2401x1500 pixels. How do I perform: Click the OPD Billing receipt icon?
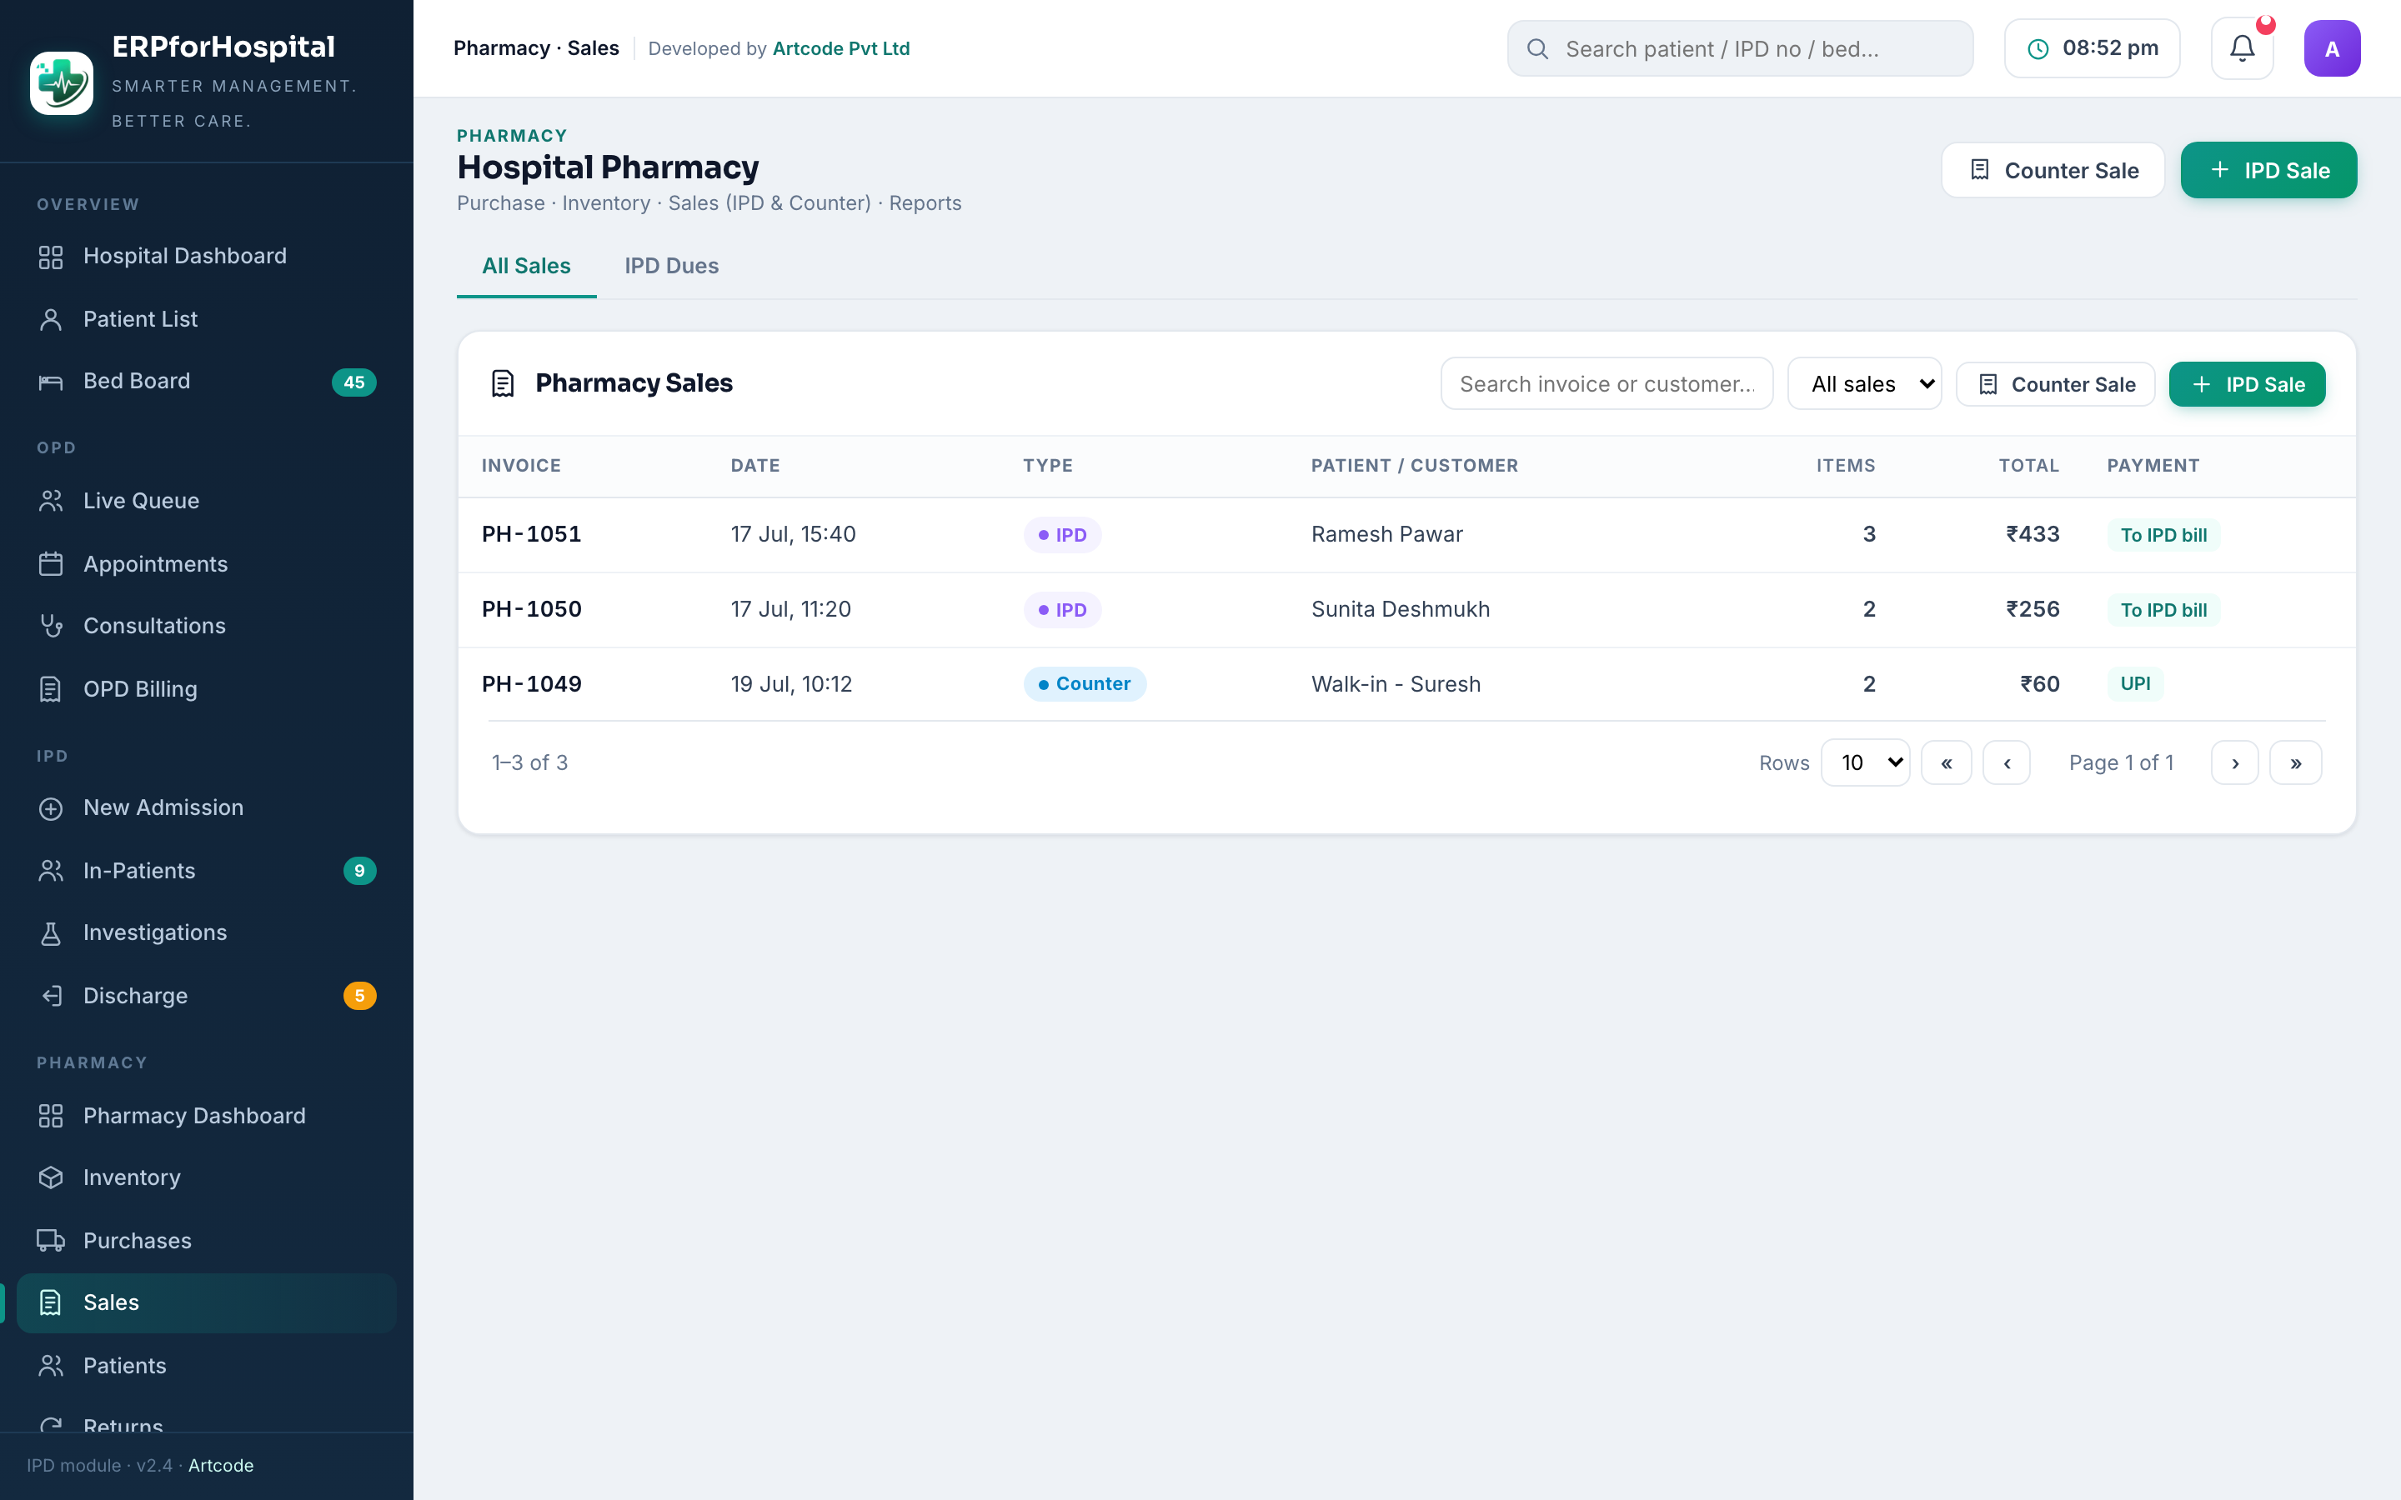pyautogui.click(x=51, y=689)
